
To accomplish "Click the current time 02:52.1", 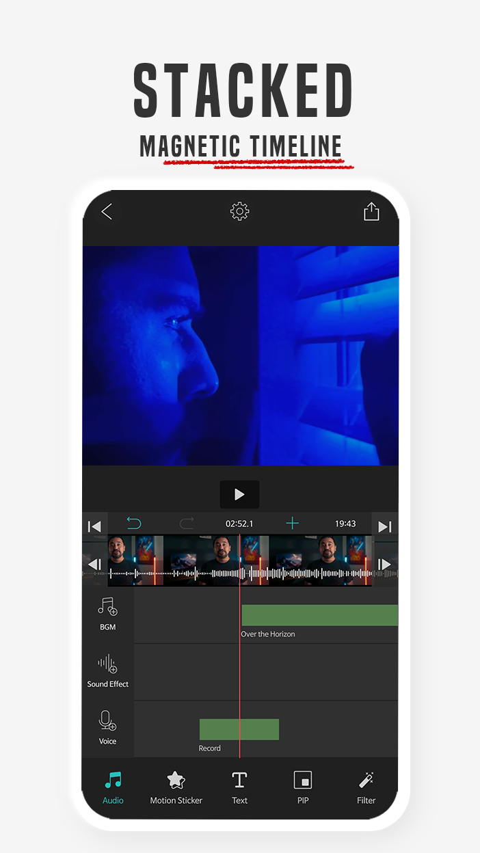I will click(x=239, y=524).
